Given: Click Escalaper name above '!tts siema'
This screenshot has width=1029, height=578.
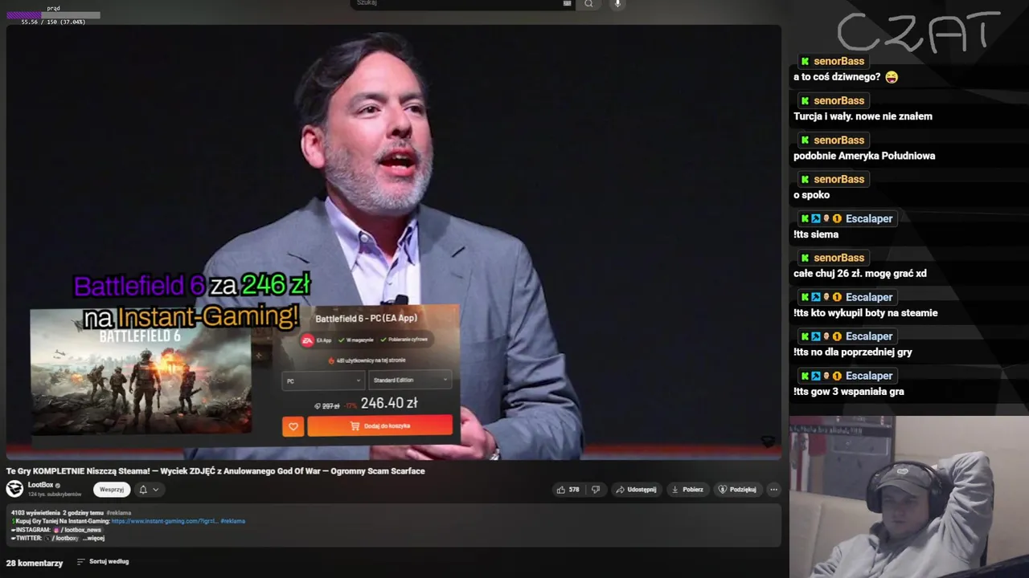Looking at the screenshot, I should (x=869, y=218).
